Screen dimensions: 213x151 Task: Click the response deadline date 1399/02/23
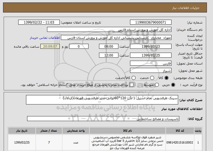coord(151,46)
